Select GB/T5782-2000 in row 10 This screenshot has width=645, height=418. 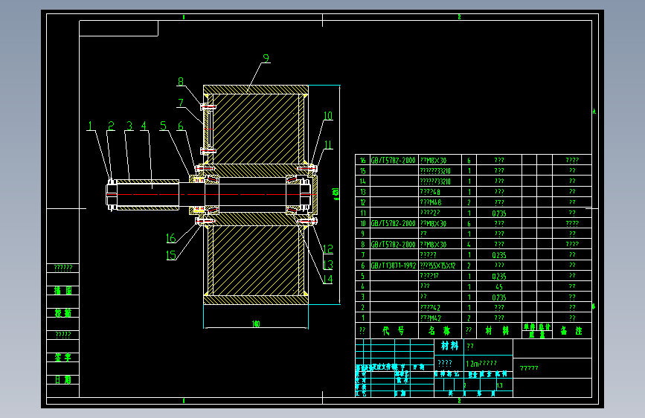[x=394, y=223]
